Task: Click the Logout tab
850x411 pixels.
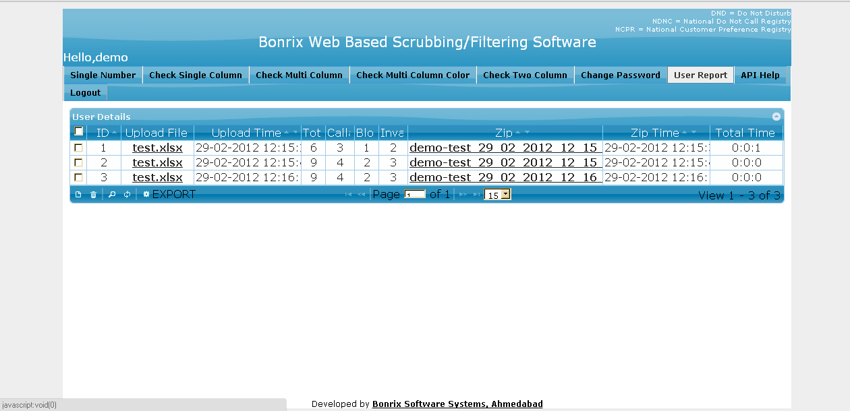Action: pyautogui.click(x=85, y=92)
